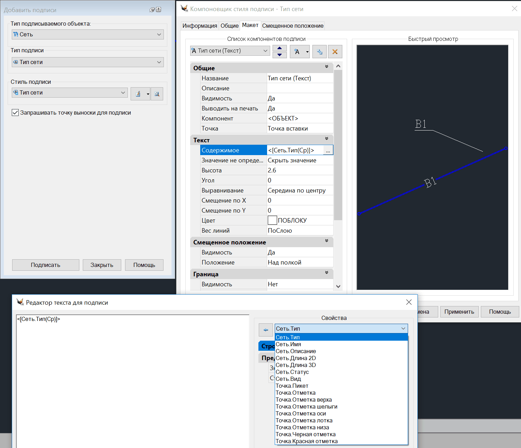The height and width of the screenshot is (448, 521).
Task: Choose Точка.Отметка лотка from the list
Action: click(341, 420)
